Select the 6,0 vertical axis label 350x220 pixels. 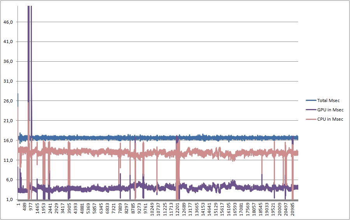tap(9, 180)
